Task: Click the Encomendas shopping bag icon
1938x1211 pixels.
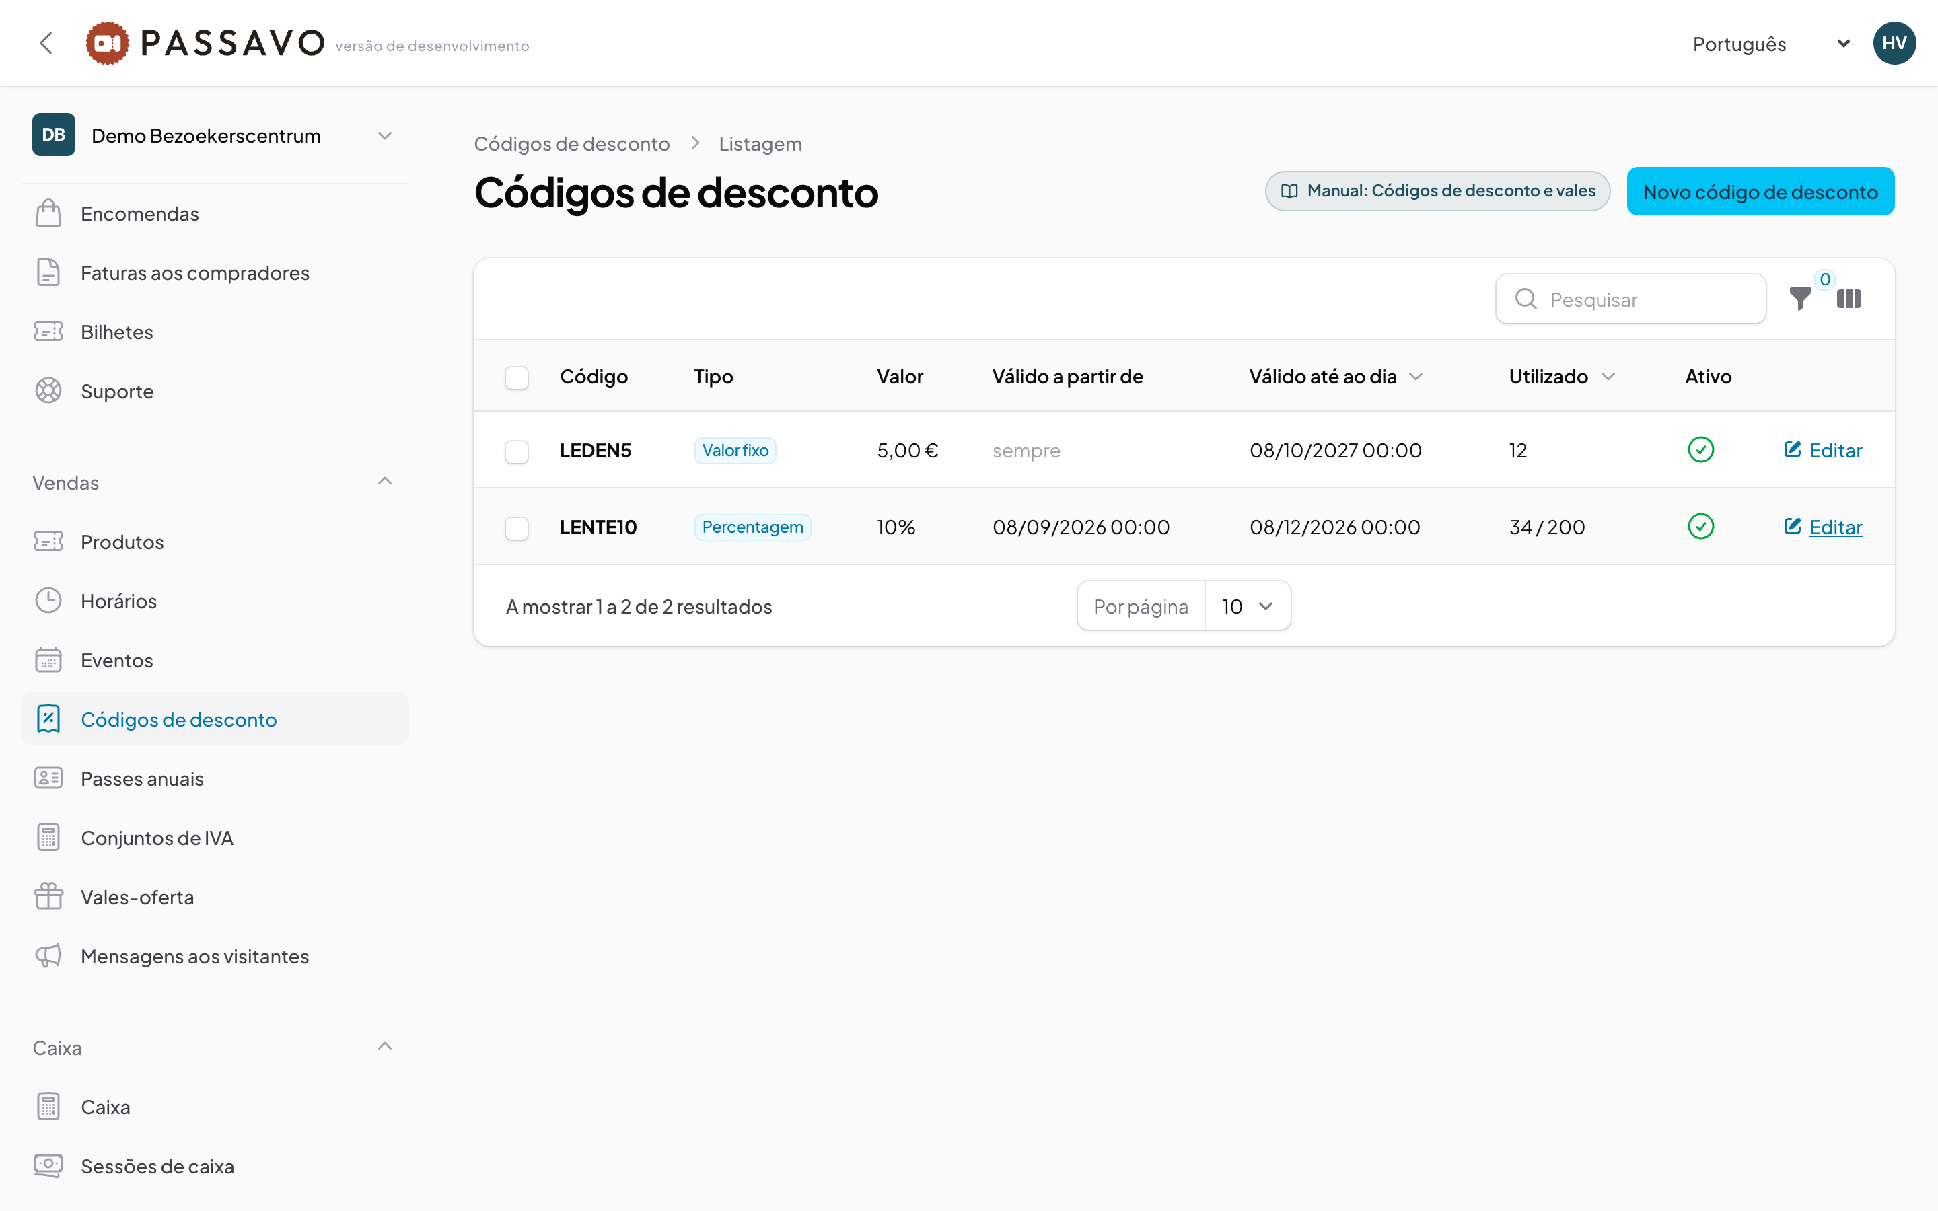Action: pos(48,214)
